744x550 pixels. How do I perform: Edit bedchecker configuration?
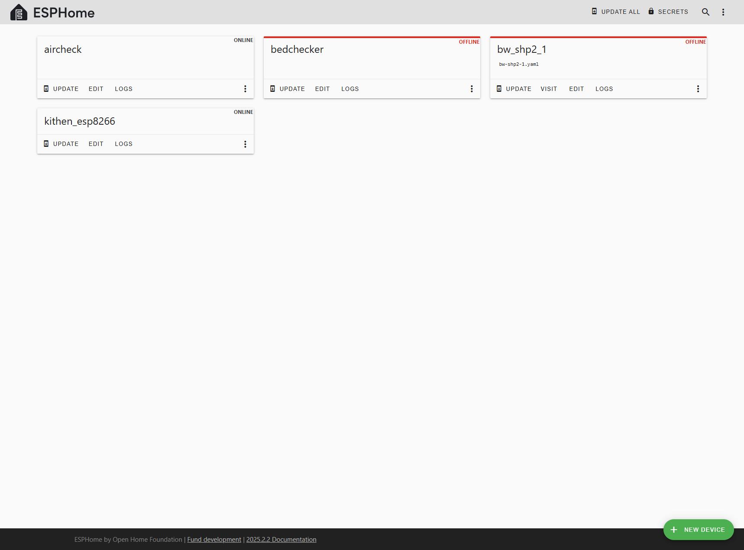pyautogui.click(x=323, y=89)
